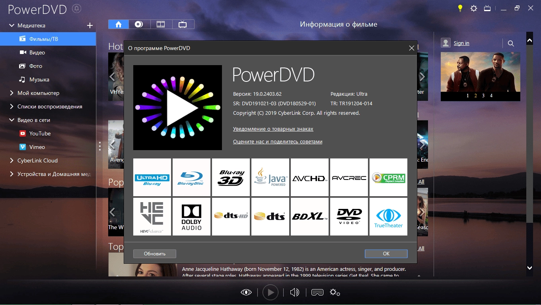This screenshot has width=541, height=305.
Task: Click the Обновить button
Action: [x=154, y=253]
